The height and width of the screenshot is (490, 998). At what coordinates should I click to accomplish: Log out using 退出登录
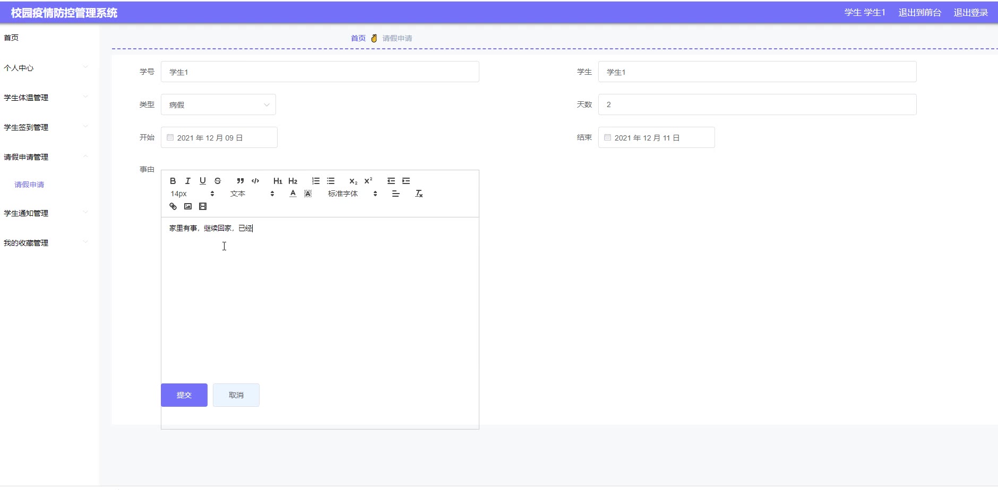(x=971, y=13)
